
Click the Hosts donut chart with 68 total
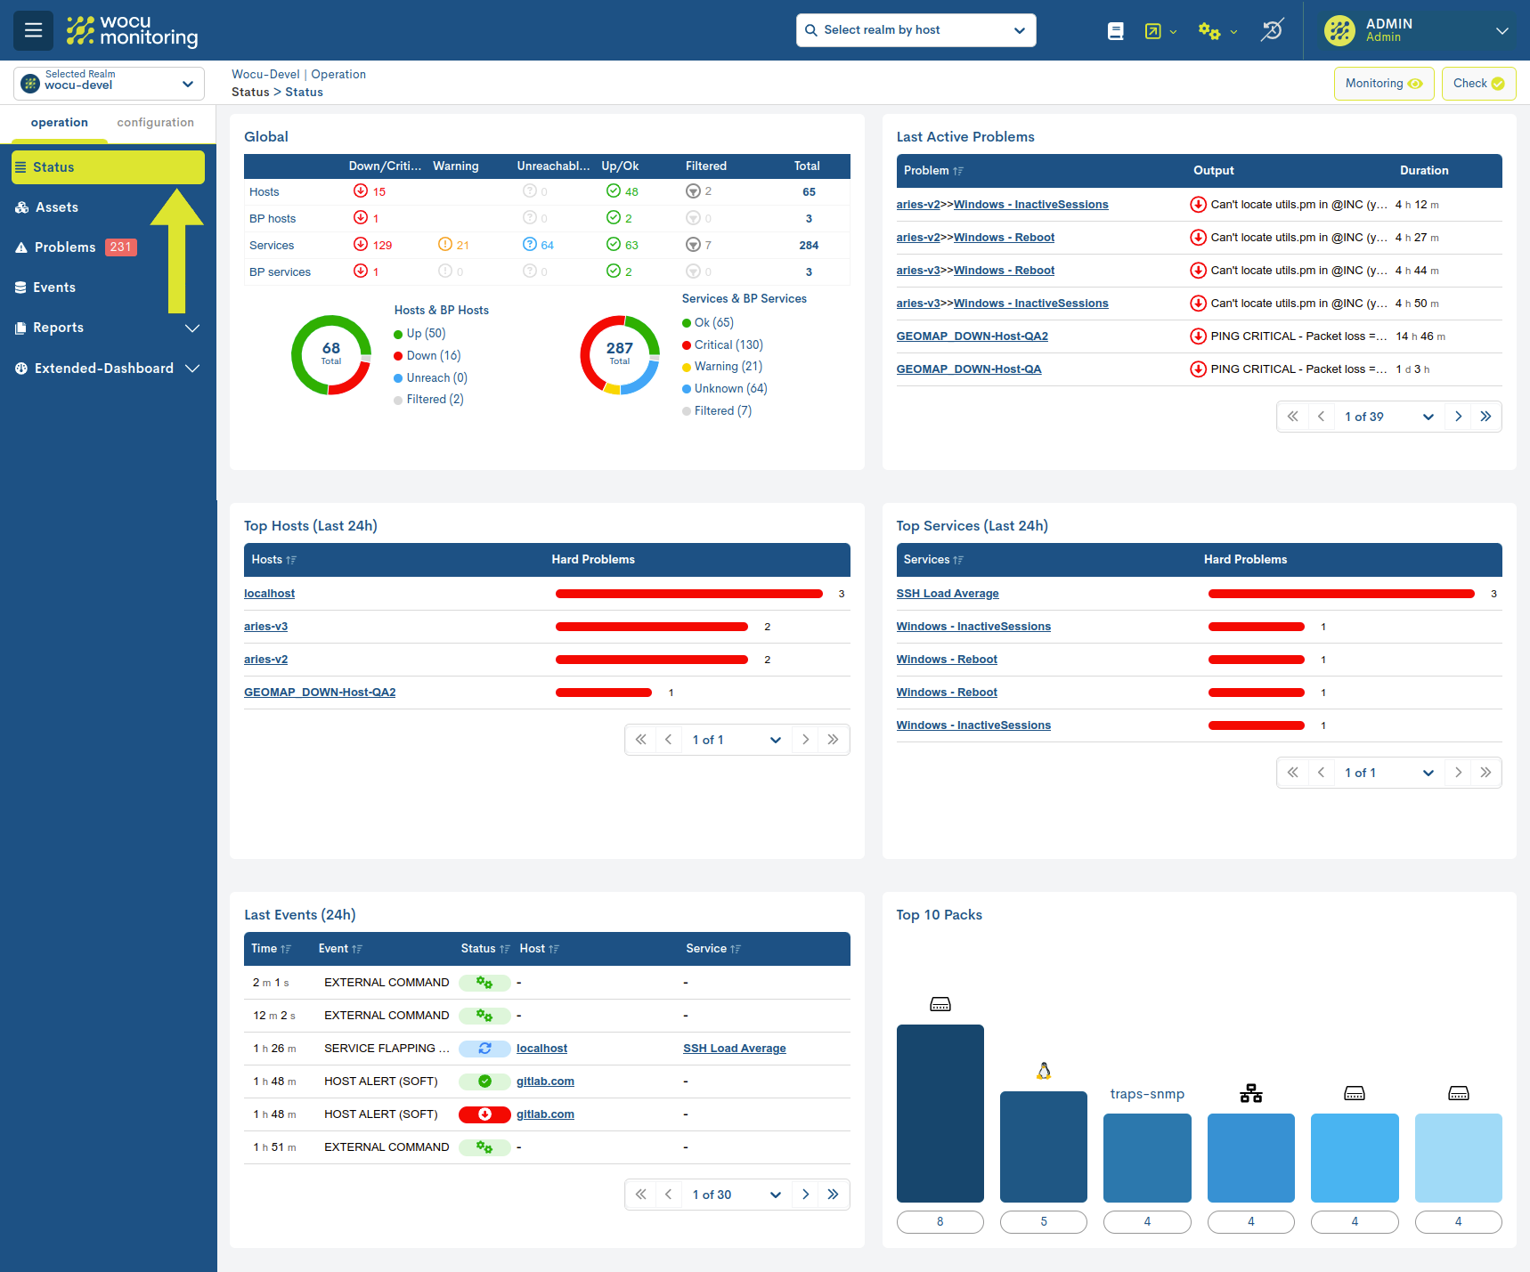(331, 355)
